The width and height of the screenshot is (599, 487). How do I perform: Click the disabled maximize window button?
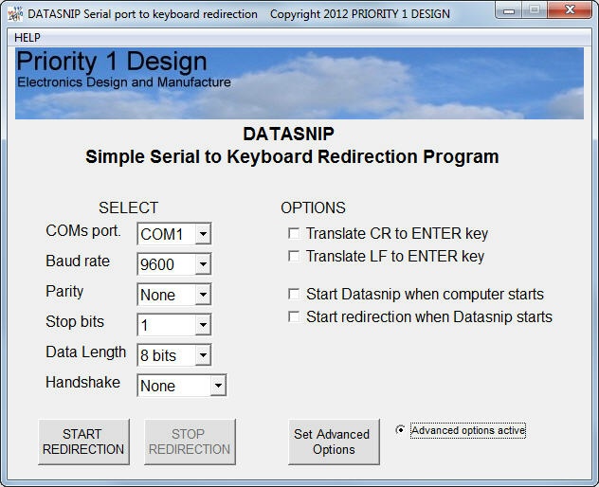coord(535,9)
